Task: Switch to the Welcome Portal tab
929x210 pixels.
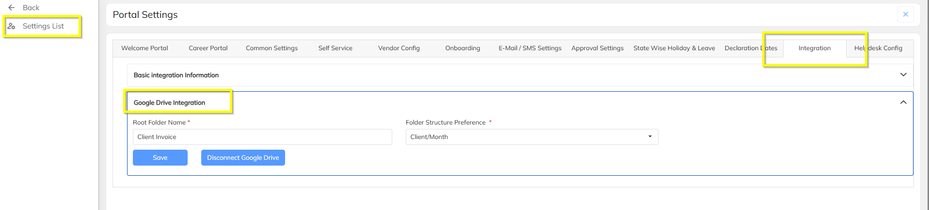Action: click(x=144, y=48)
